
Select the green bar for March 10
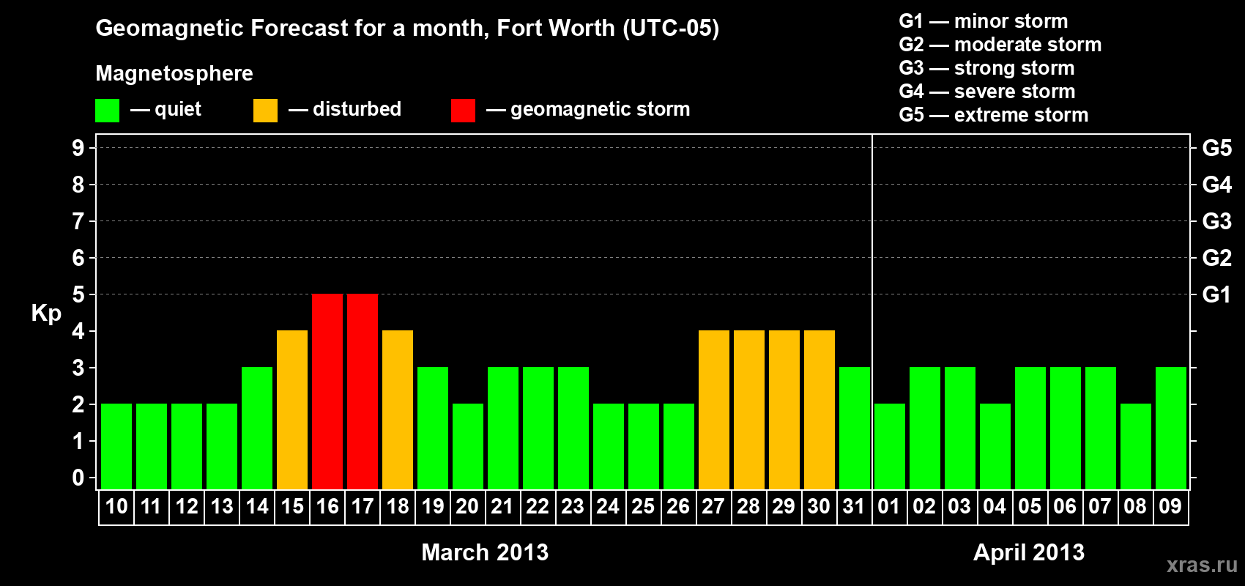(x=116, y=446)
